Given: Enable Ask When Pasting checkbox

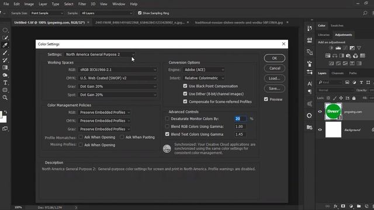Looking at the screenshot, I should 122,137.
